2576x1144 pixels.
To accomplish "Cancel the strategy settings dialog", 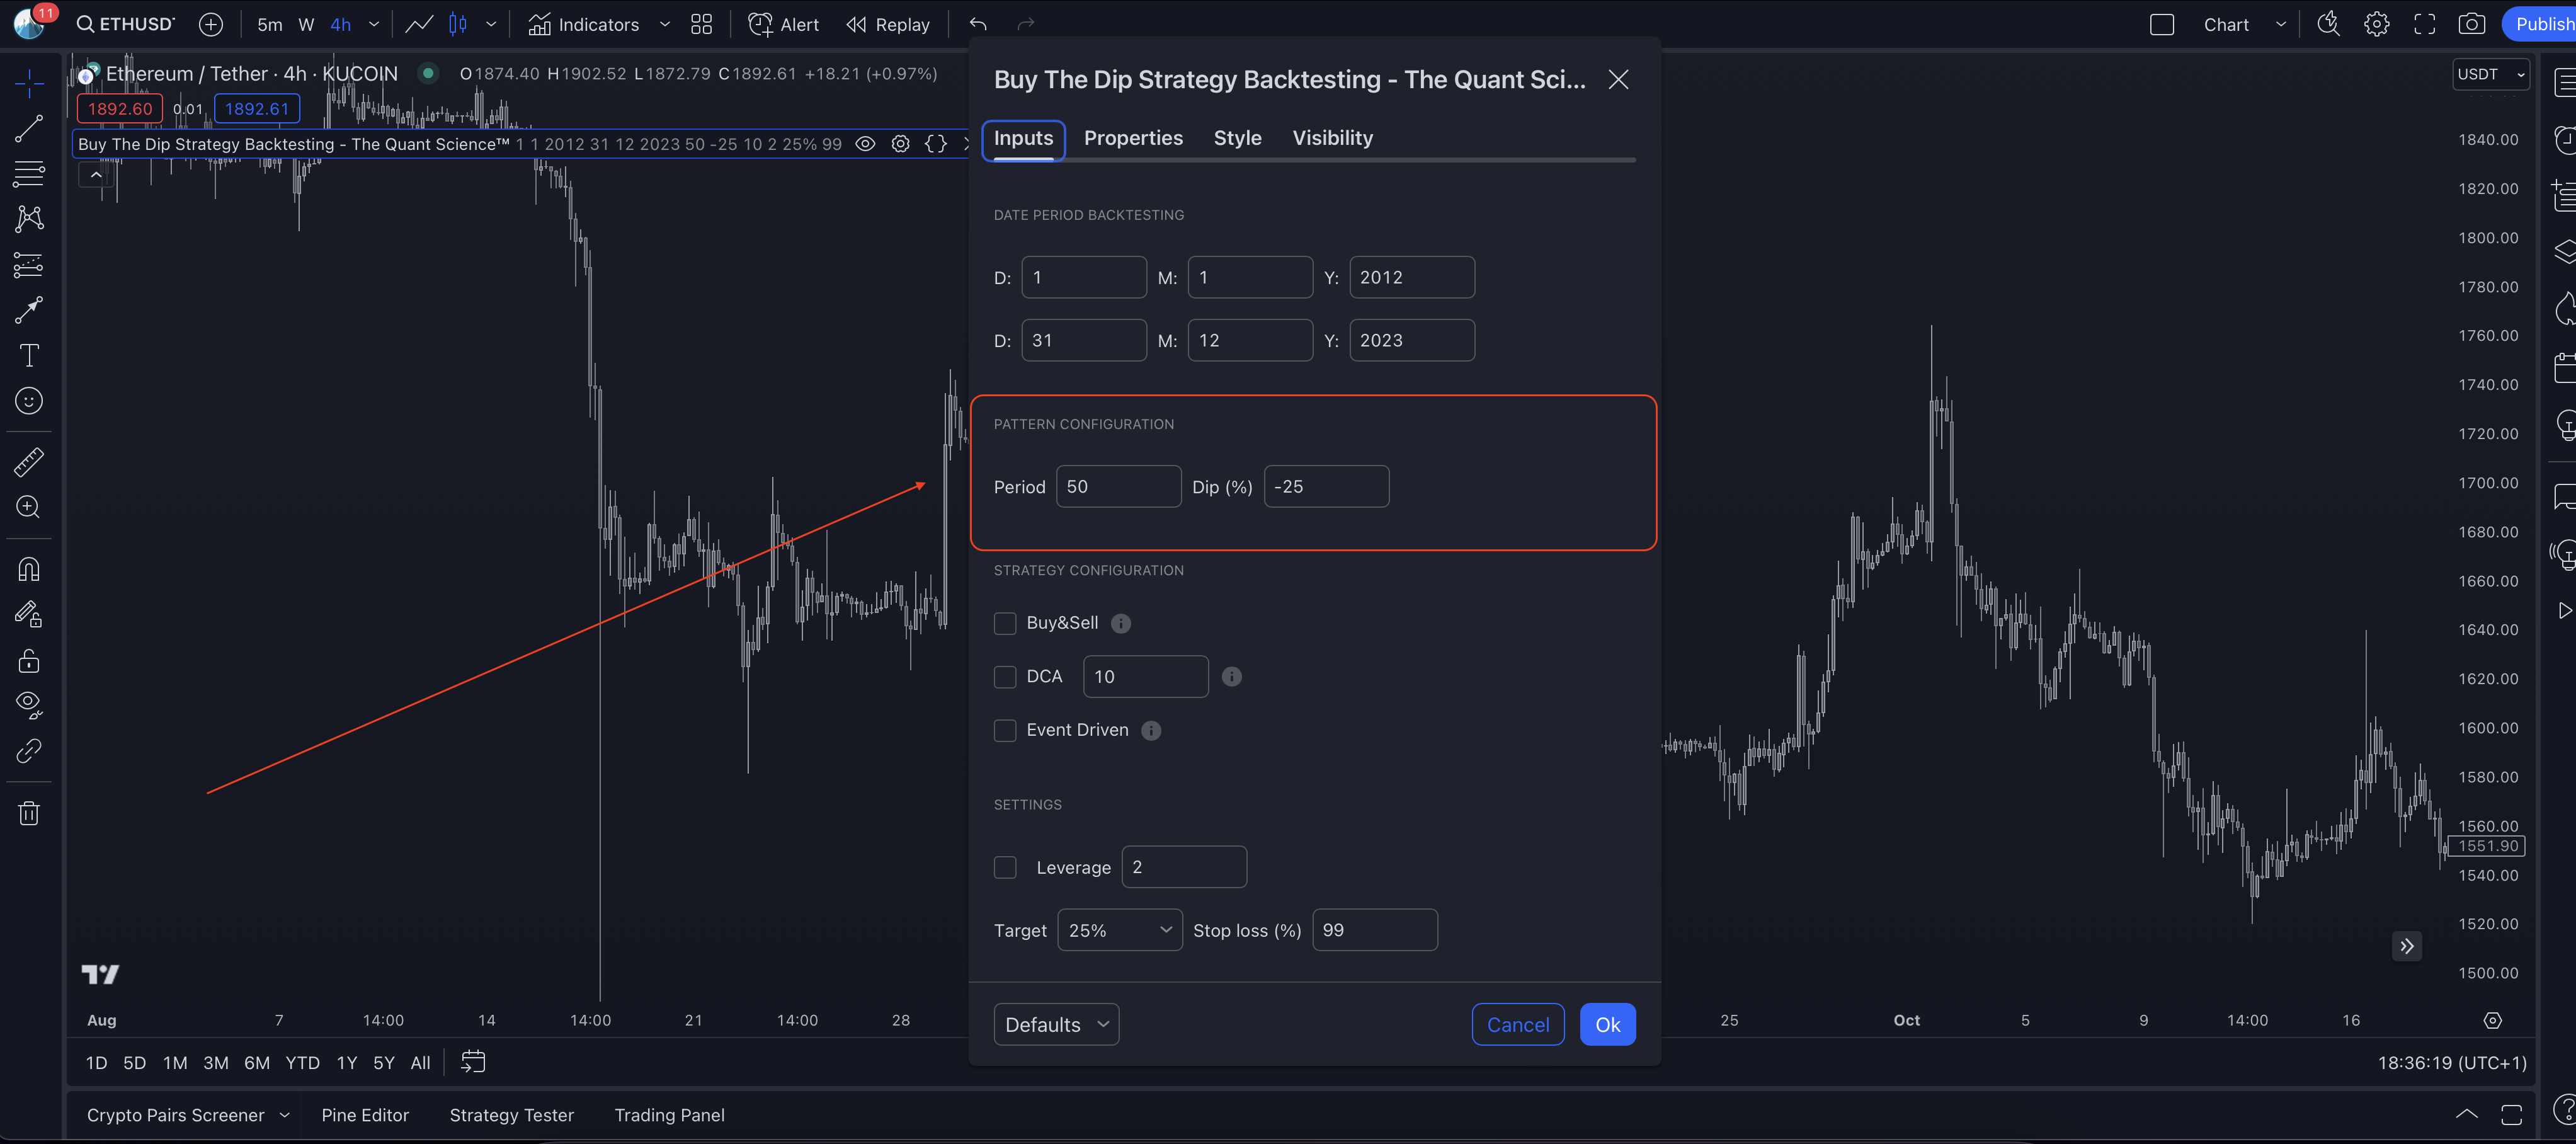I will tap(1517, 1024).
